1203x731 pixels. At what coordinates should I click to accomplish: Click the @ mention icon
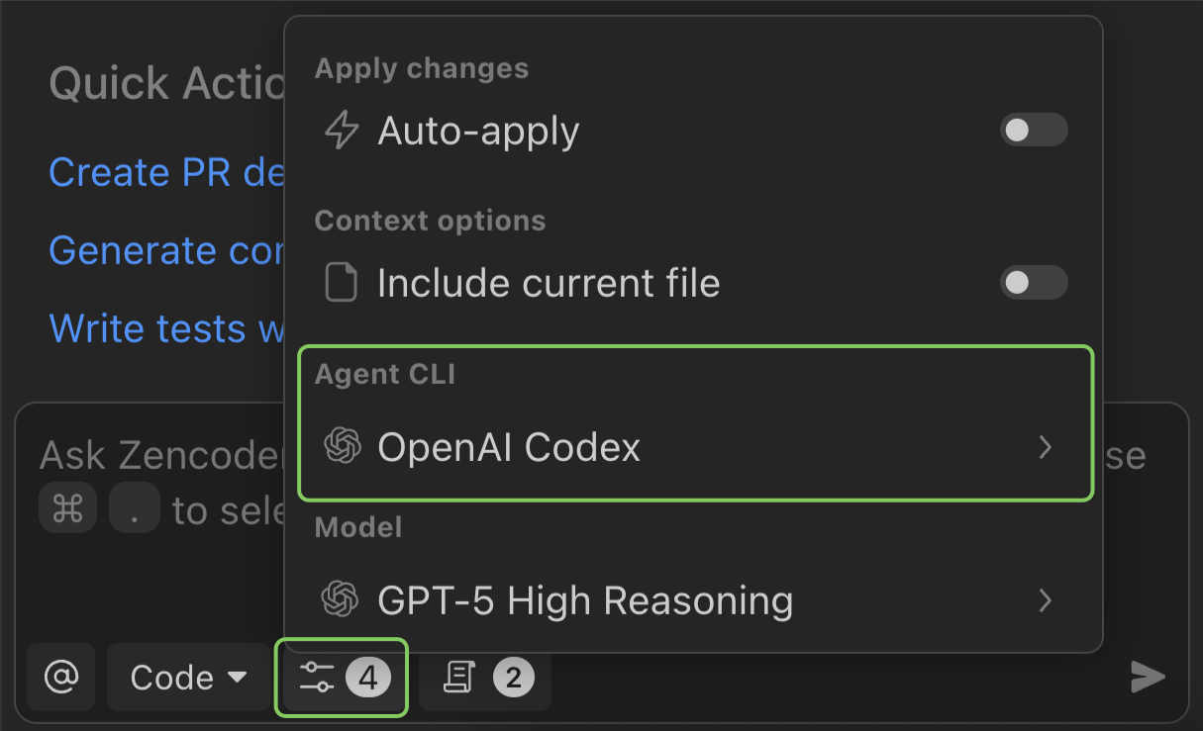point(60,678)
